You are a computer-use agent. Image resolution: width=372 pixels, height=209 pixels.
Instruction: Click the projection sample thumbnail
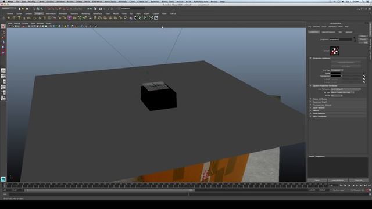(x=335, y=51)
